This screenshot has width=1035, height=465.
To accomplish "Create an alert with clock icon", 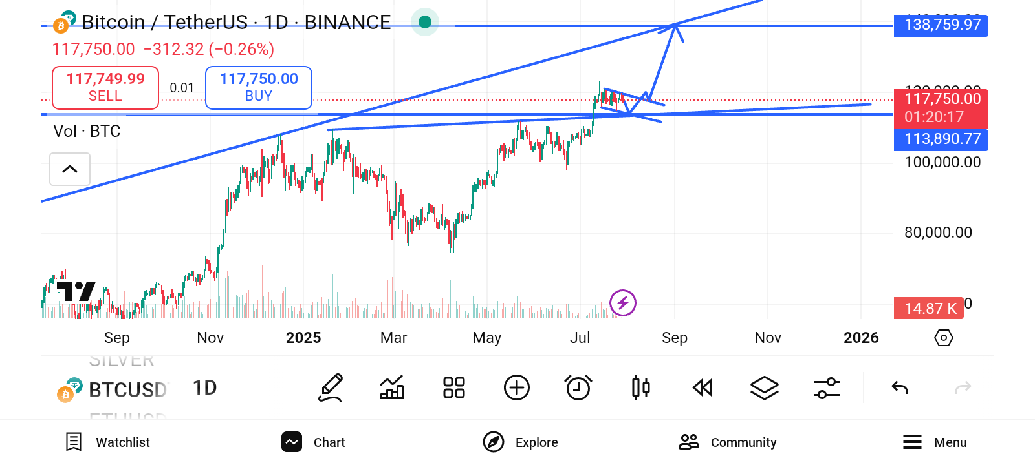I will point(578,387).
